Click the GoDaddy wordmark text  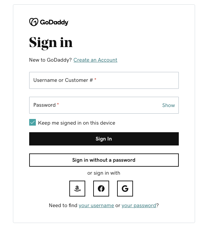pos(54,22)
